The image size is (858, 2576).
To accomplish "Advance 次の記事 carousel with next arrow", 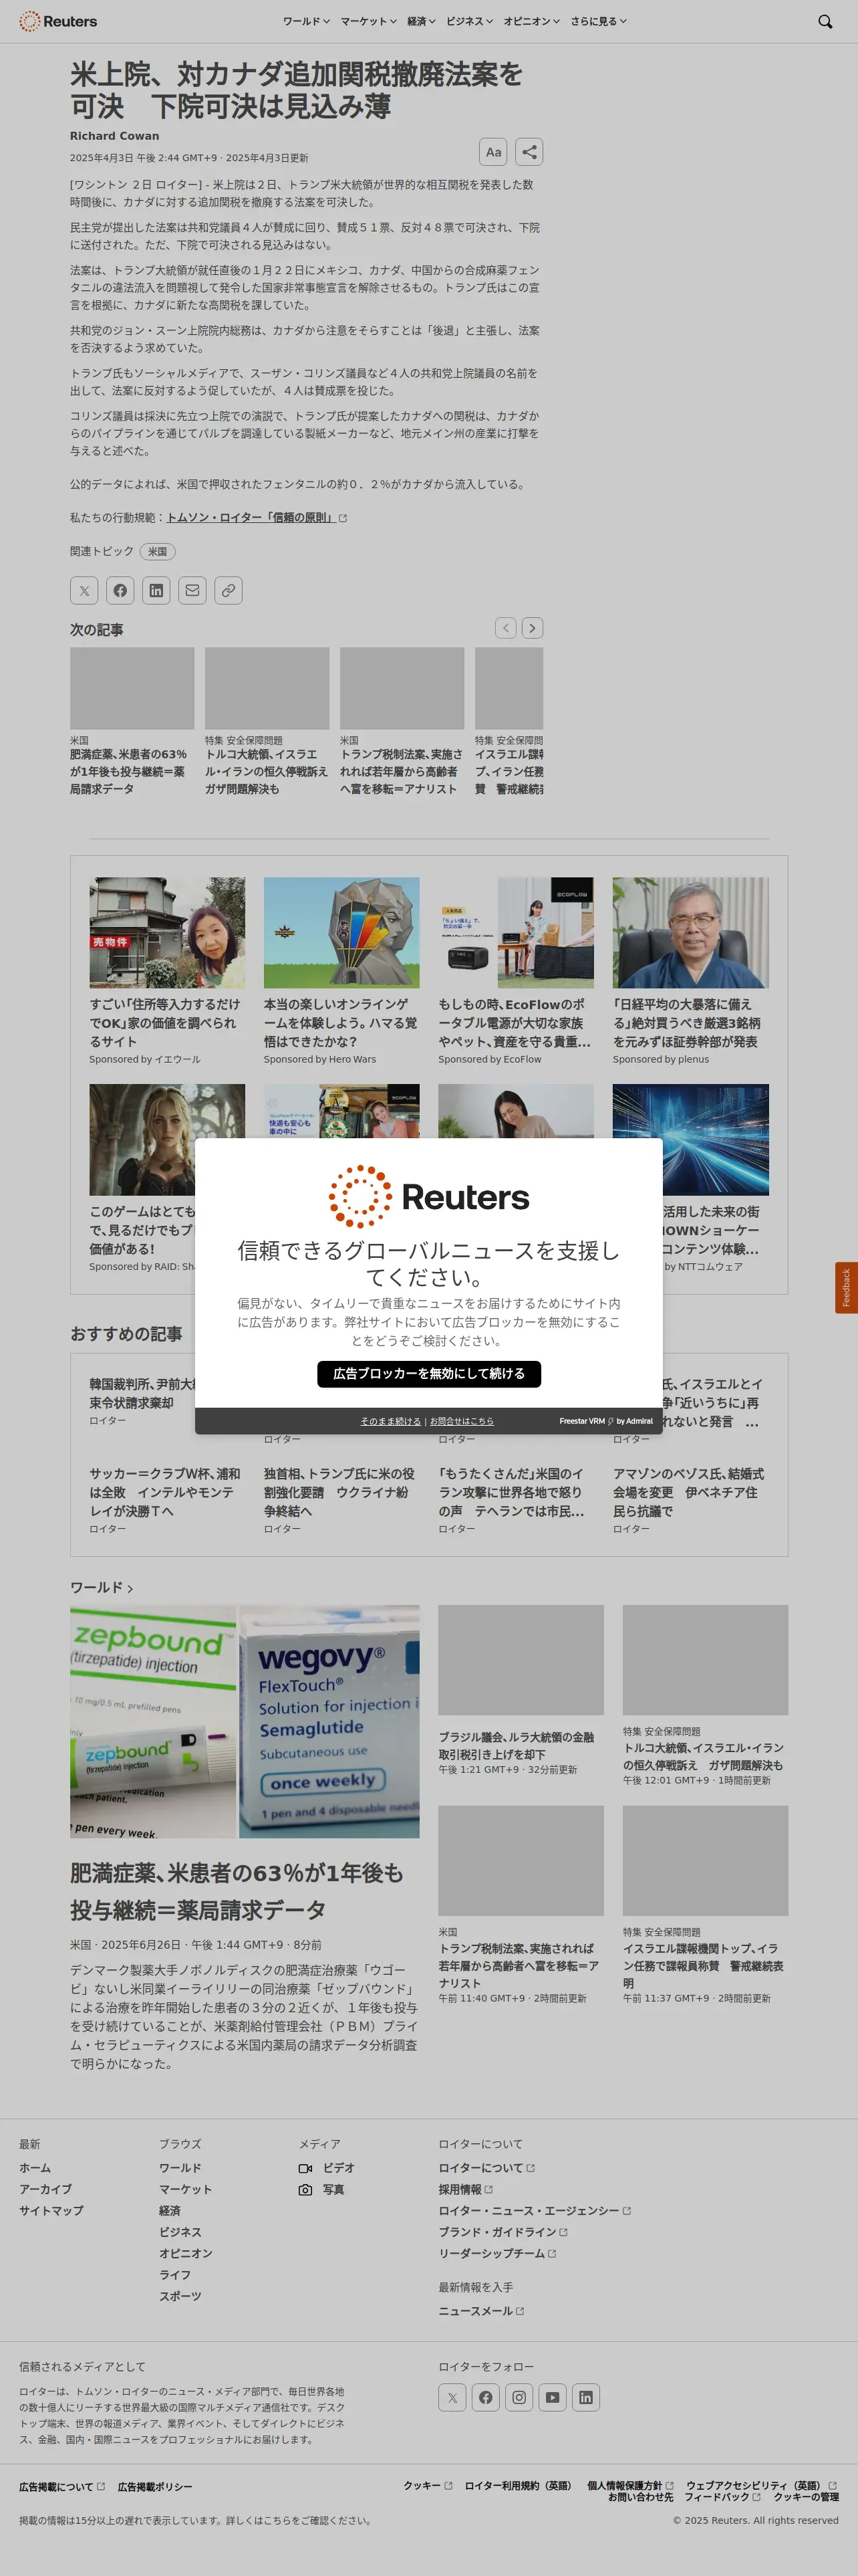I will point(533,628).
